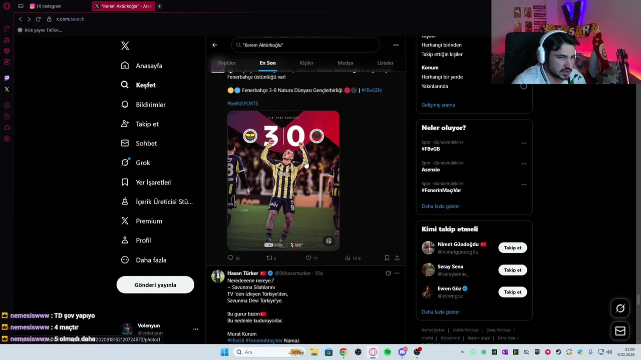Expand the Daha fazla menu

[x=144, y=260]
